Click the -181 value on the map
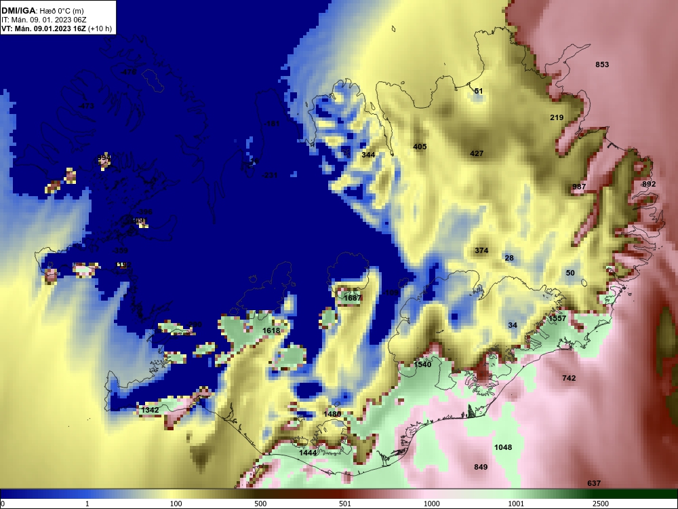This screenshot has height=509, width=678. (272, 124)
